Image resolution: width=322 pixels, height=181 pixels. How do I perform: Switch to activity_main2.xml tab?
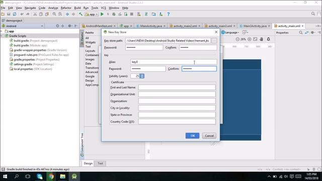(185, 26)
